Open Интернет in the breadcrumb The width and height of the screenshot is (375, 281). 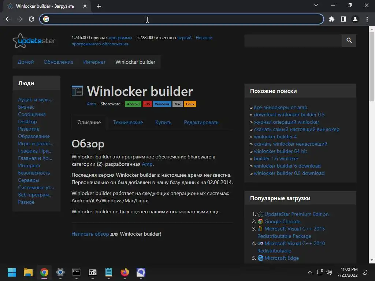[x=94, y=62]
